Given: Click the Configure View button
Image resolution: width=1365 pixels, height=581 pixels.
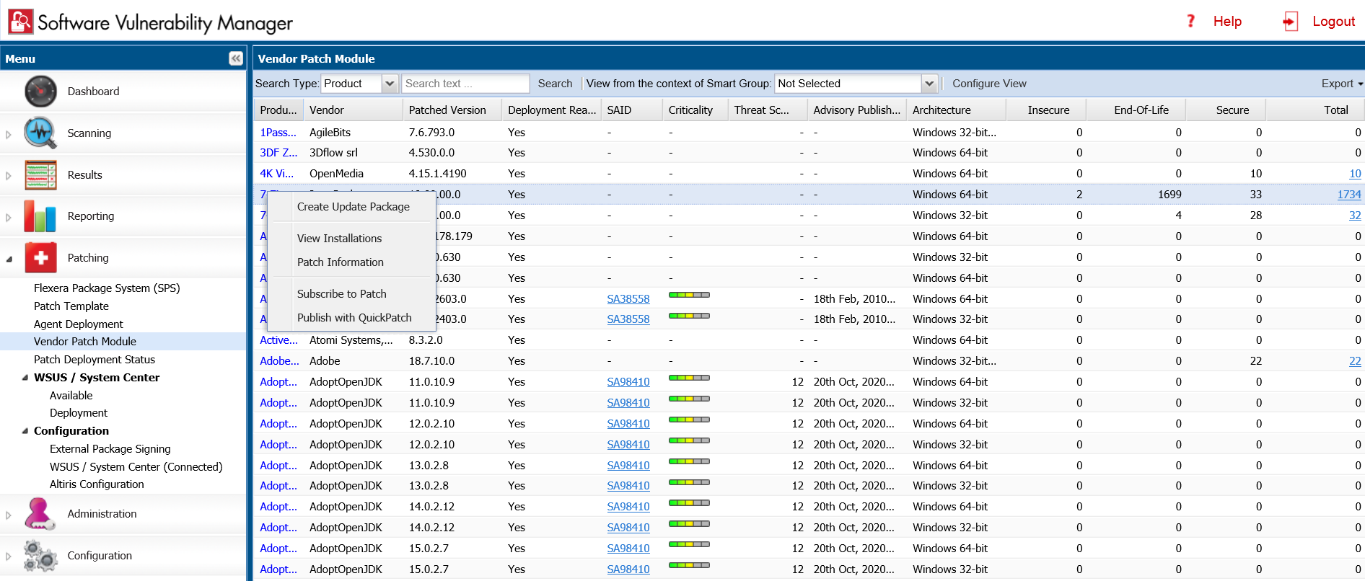Looking at the screenshot, I should 989,84.
